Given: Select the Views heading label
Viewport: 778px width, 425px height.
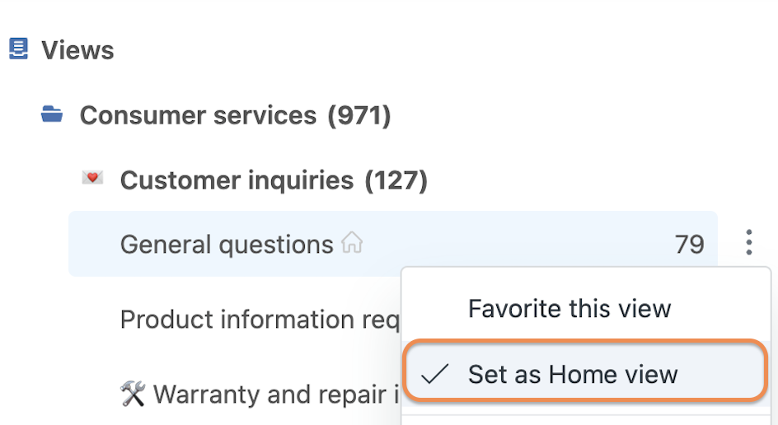Looking at the screenshot, I should [x=77, y=50].
